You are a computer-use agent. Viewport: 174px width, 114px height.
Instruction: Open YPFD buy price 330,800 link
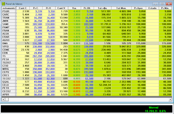click(37, 47)
